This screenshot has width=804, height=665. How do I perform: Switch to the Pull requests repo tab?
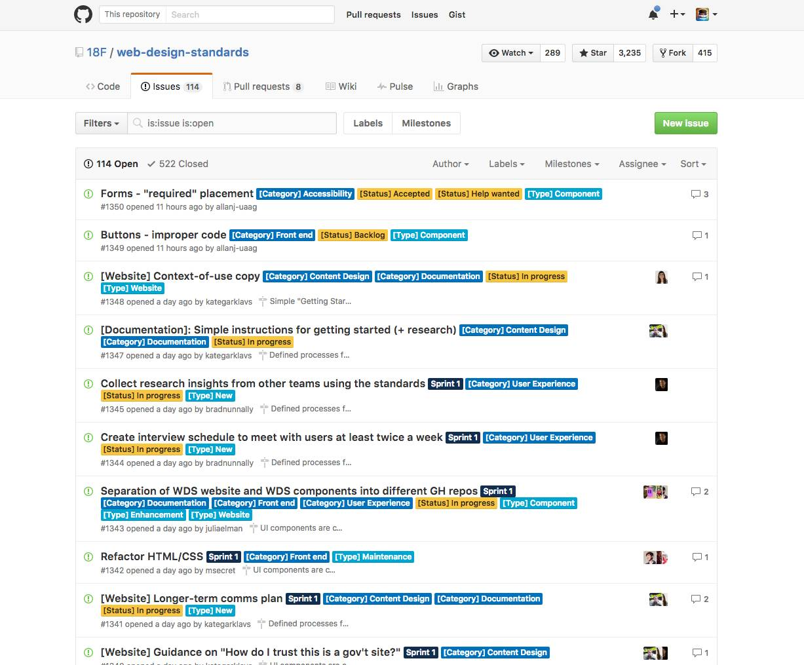click(263, 86)
